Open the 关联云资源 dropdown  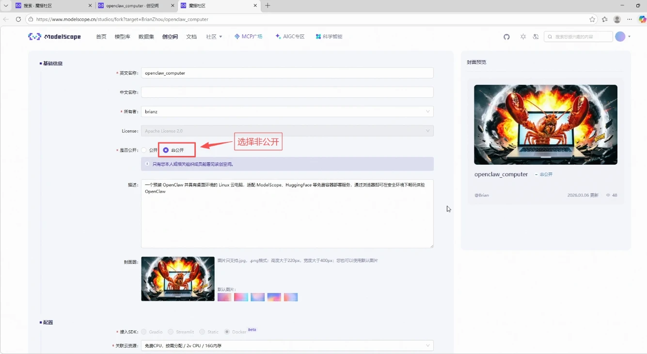(x=286, y=345)
